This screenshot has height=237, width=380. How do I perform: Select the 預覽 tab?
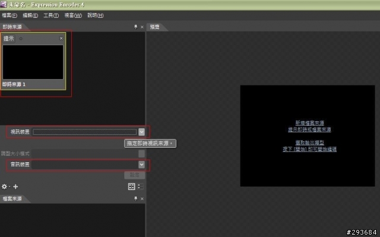pyautogui.click(x=154, y=27)
